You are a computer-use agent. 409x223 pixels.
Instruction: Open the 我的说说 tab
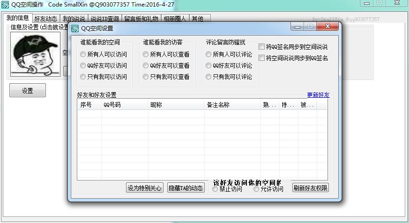point(74,19)
